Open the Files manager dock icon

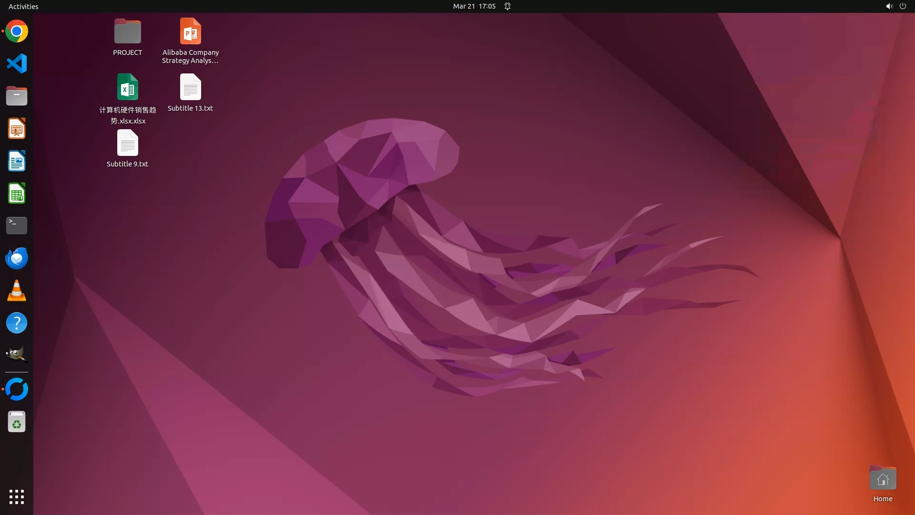pyautogui.click(x=17, y=96)
